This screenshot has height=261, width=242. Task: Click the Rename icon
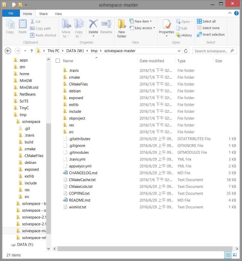(x=106, y=24)
